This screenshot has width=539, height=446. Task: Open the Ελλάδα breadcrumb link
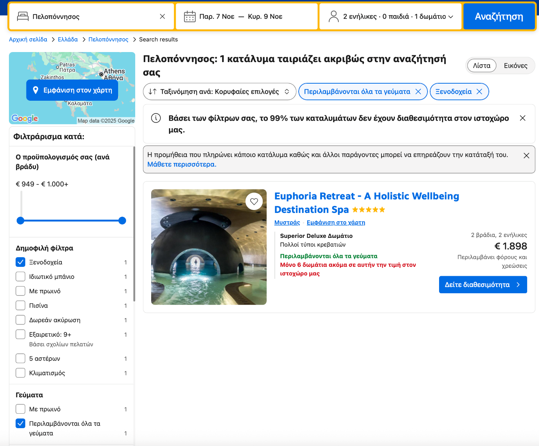point(68,39)
